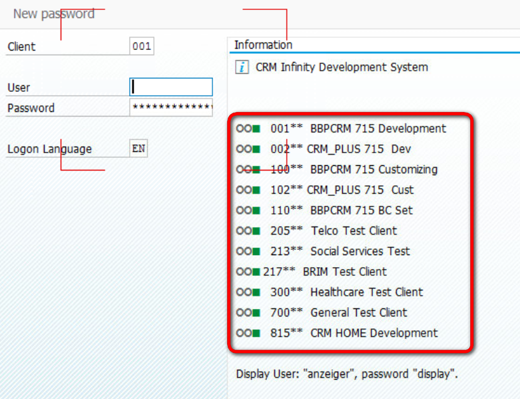Click traffic light icon for 815 CRM HOME Development
The image size is (520, 399).
(x=248, y=333)
